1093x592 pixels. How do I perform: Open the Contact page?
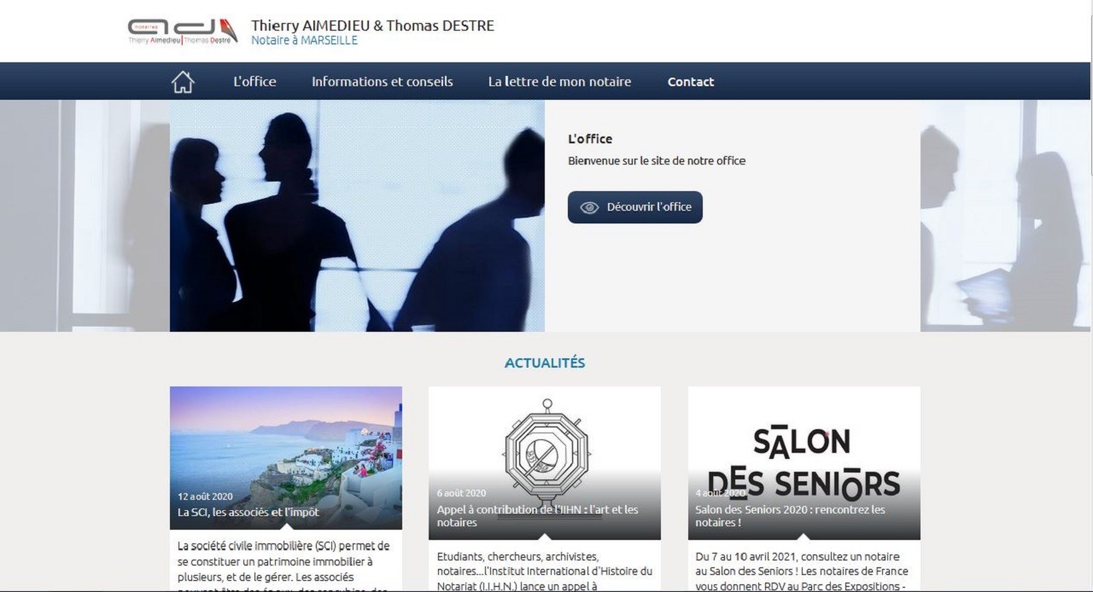point(691,82)
